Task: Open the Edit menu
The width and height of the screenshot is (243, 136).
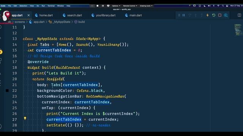Action: (15, 6)
